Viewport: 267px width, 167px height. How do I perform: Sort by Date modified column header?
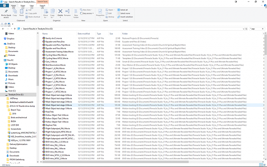pyautogui.click(x=86, y=34)
